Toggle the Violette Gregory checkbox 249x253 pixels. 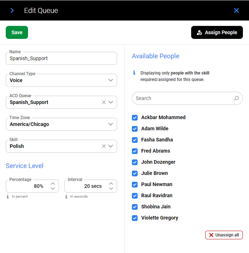(135, 218)
